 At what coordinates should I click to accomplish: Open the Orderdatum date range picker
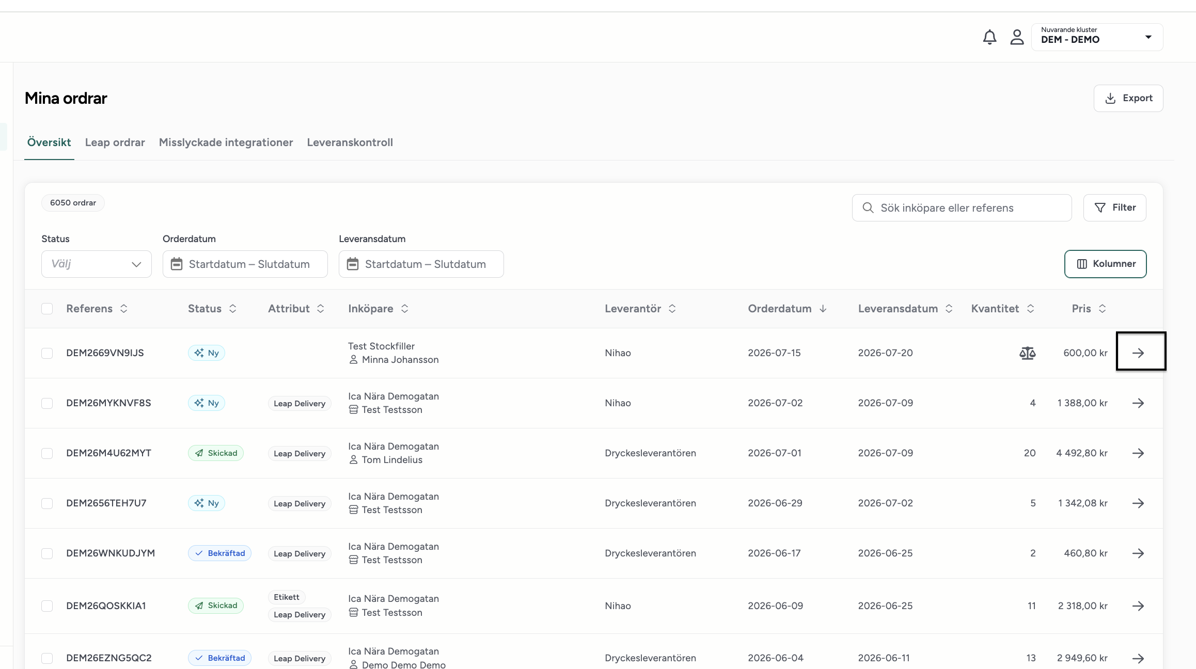[x=245, y=264]
